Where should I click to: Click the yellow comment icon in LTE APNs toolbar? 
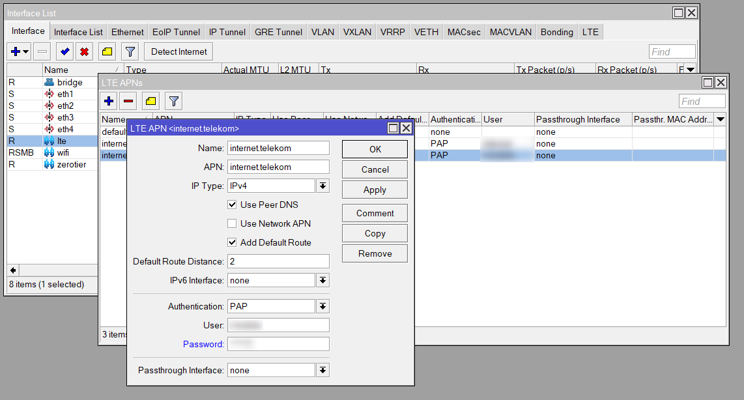[150, 101]
